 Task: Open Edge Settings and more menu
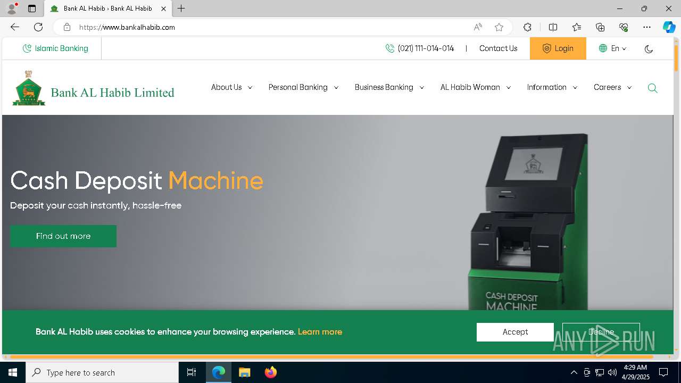point(647,27)
